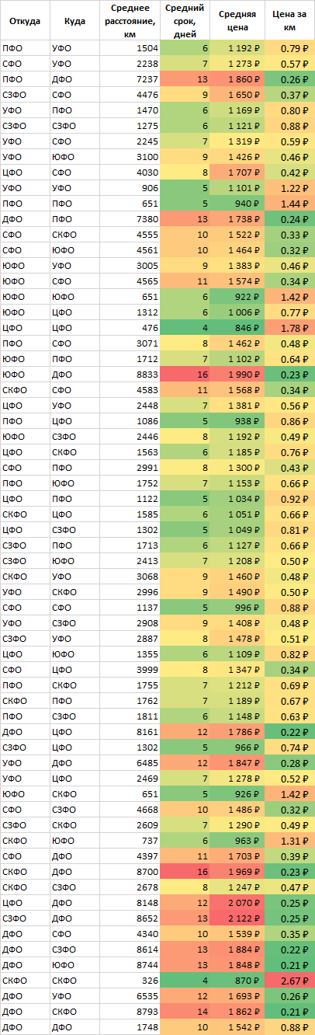
Task: Click the distance cell with value 326
Action: coord(130,981)
